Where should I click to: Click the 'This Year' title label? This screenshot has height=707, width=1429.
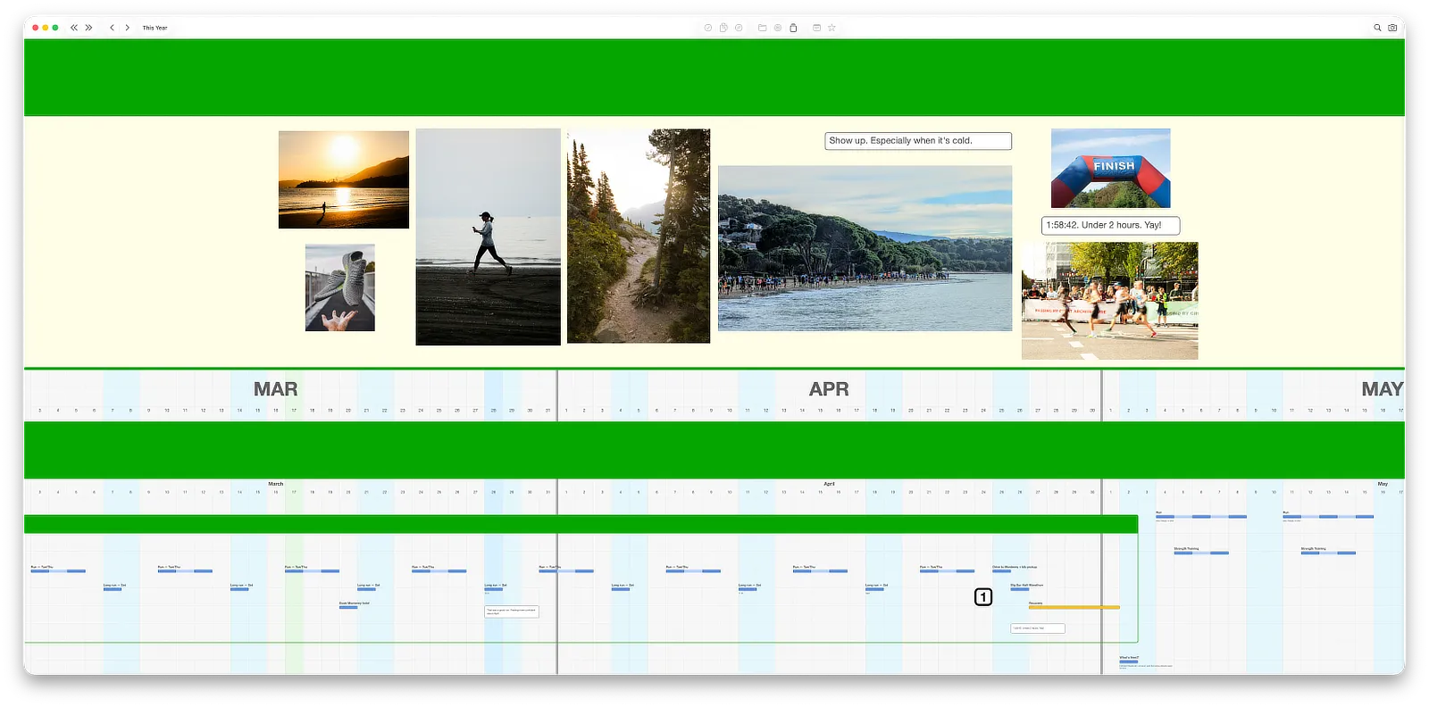coord(155,28)
